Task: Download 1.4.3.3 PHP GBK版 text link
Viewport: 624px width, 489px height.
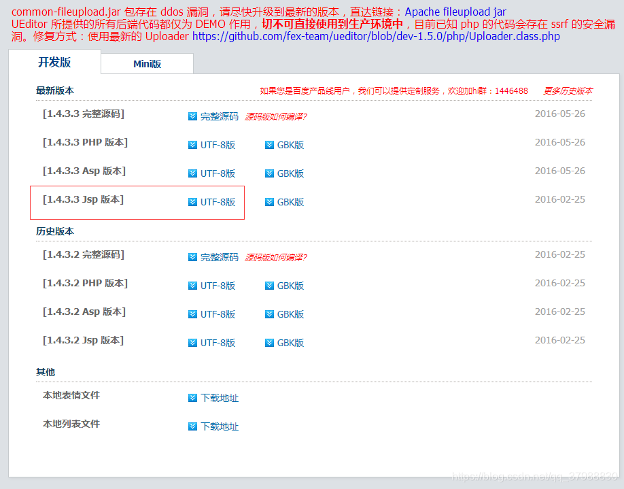Action: (x=290, y=145)
